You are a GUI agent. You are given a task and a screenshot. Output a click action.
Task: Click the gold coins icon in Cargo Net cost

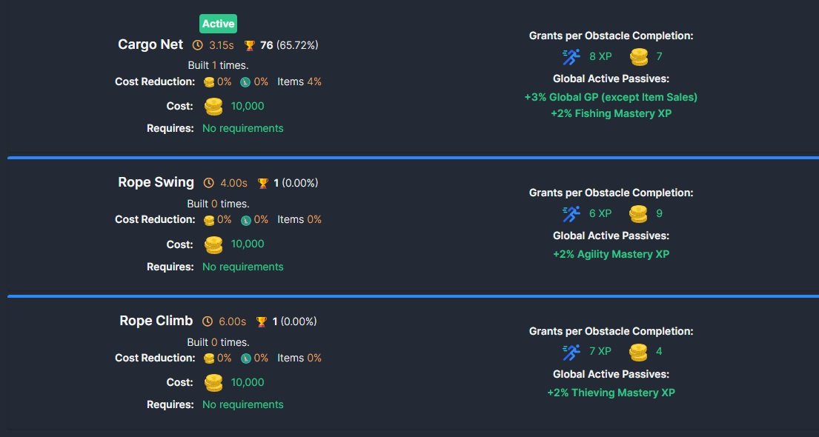click(213, 107)
